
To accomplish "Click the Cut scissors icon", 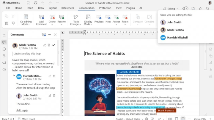I will click(x=13, y=16).
